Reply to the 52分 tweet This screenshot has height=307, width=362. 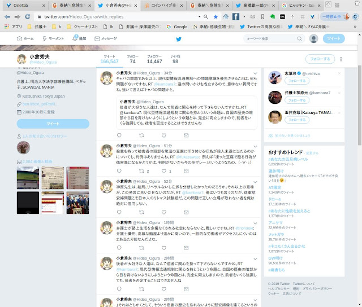pyautogui.click(x=119, y=212)
